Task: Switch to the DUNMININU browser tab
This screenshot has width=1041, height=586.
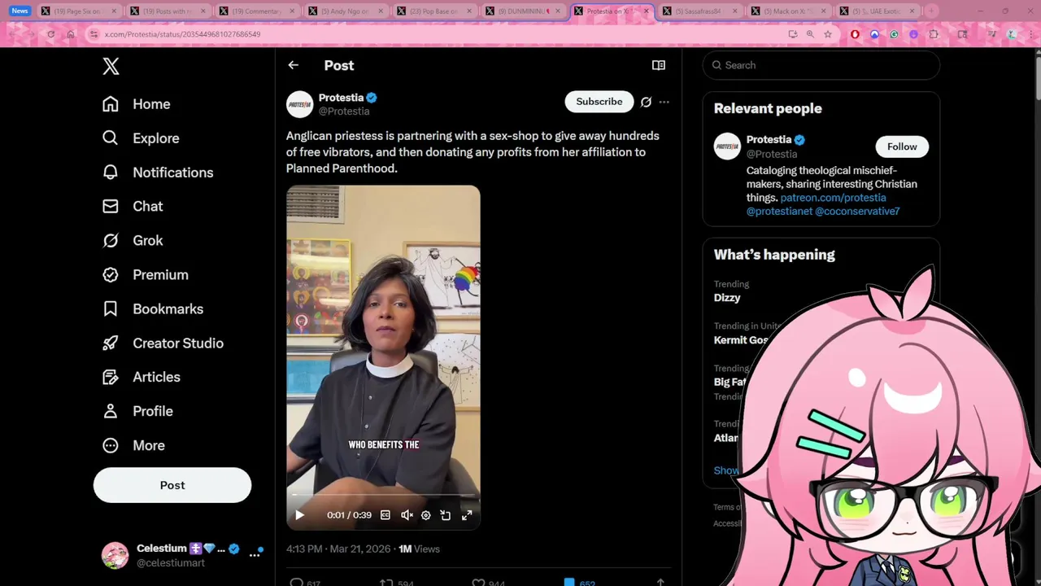Action: (x=521, y=11)
